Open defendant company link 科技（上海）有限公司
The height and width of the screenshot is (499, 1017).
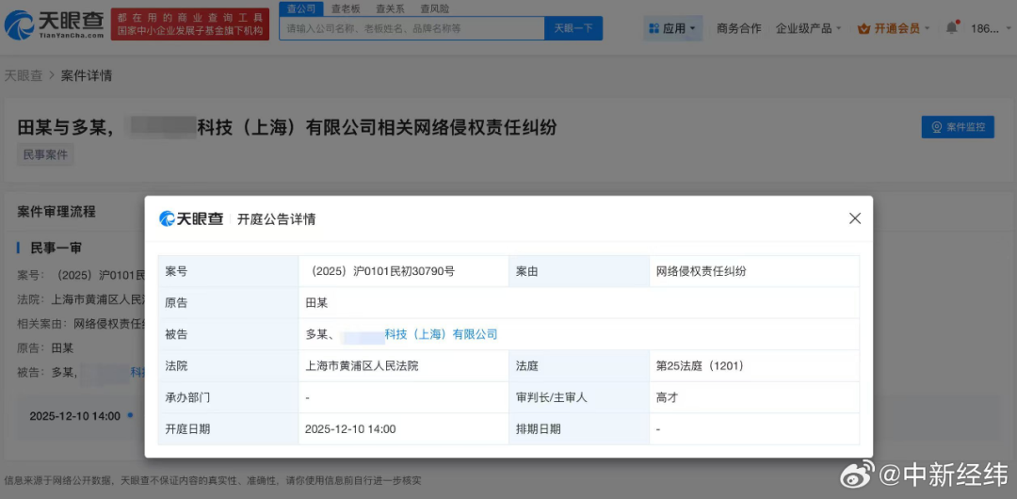[x=441, y=334]
